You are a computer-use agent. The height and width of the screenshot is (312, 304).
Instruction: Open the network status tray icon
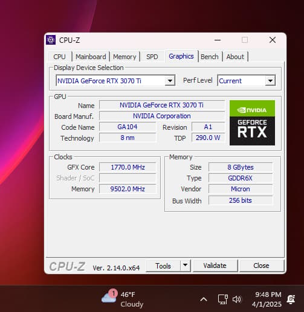click(x=222, y=299)
